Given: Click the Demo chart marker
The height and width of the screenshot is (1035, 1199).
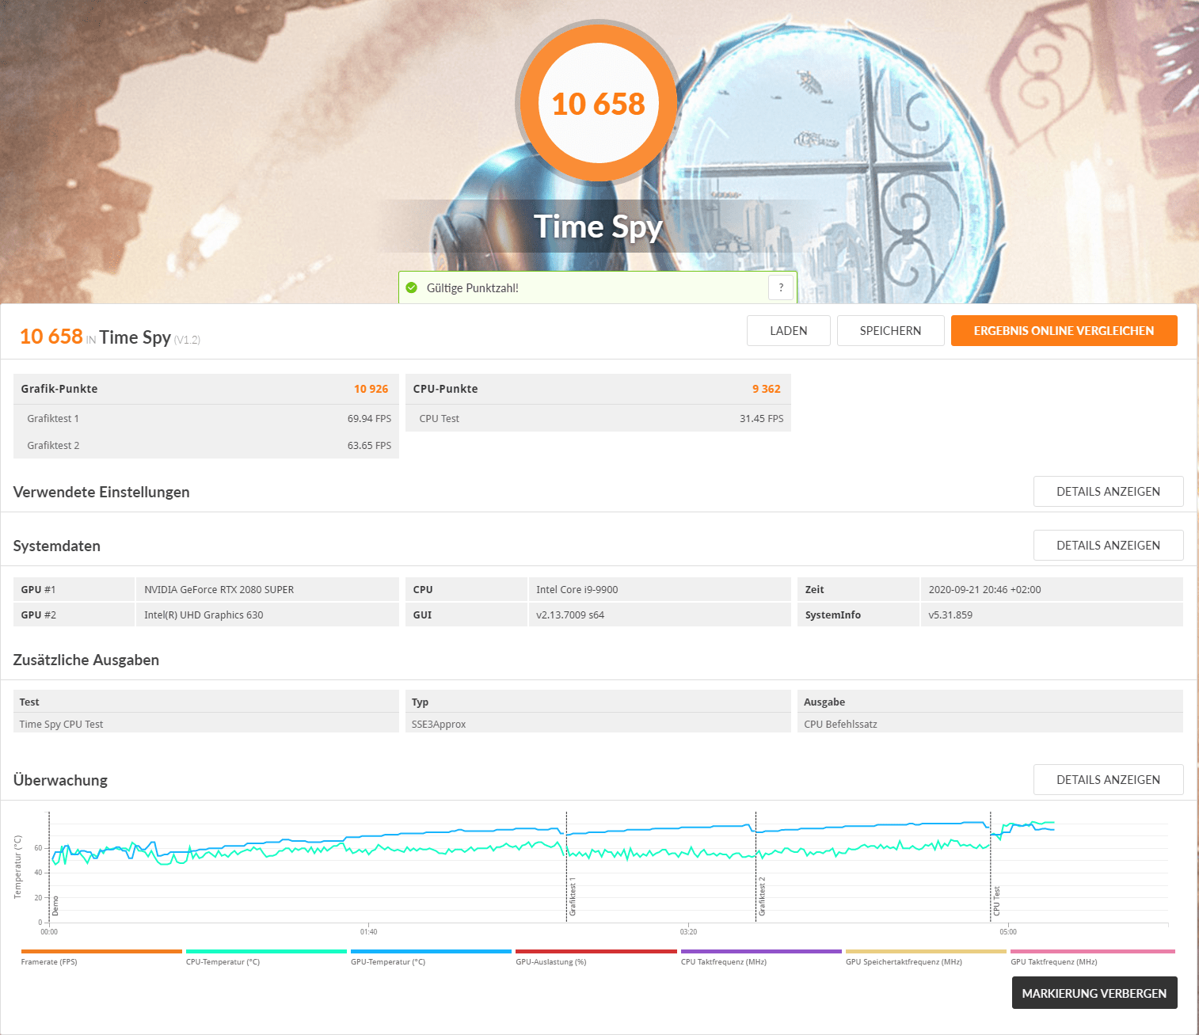Looking at the screenshot, I should [x=55, y=906].
